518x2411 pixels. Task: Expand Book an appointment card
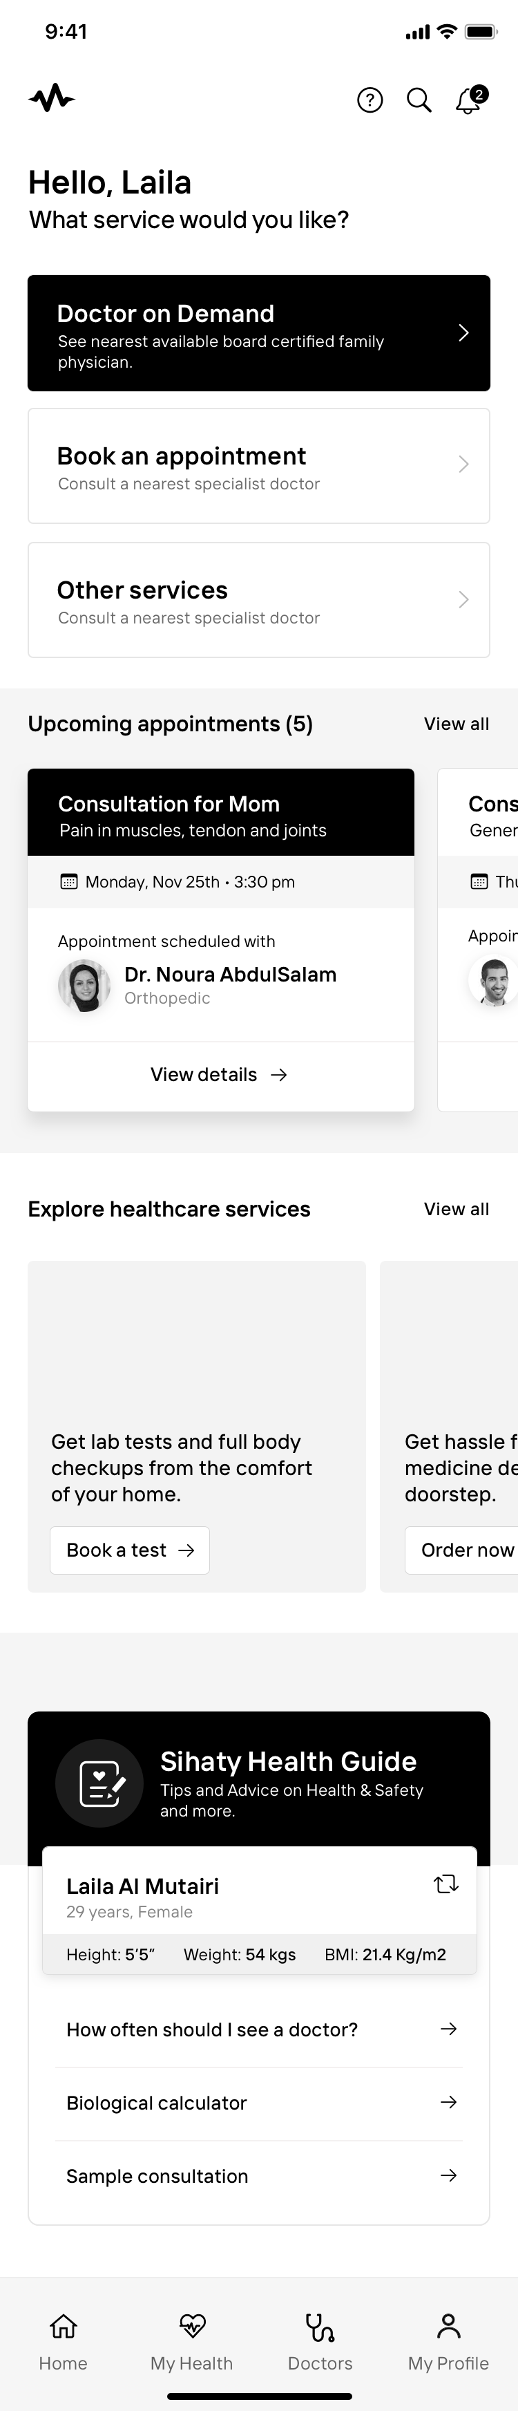259,466
